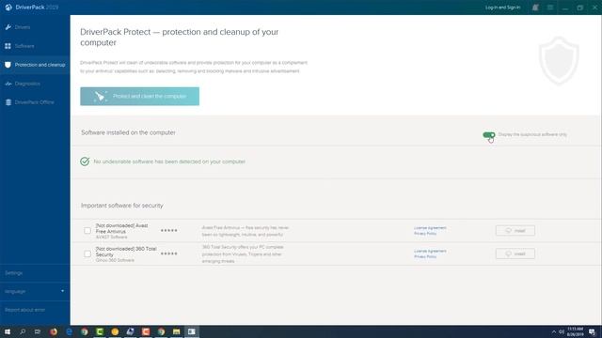This screenshot has height=338, width=602.
Task: Open 360 Total Security License Agreement link
Action: (430, 251)
